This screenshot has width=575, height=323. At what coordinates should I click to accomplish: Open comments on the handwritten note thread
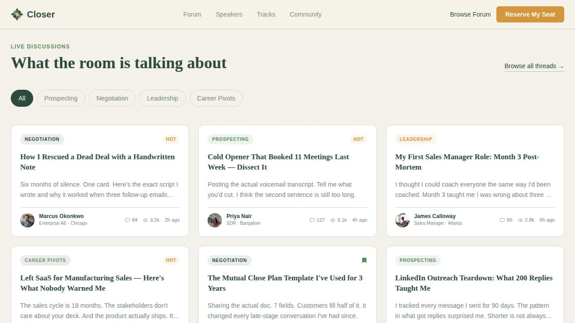point(127,220)
